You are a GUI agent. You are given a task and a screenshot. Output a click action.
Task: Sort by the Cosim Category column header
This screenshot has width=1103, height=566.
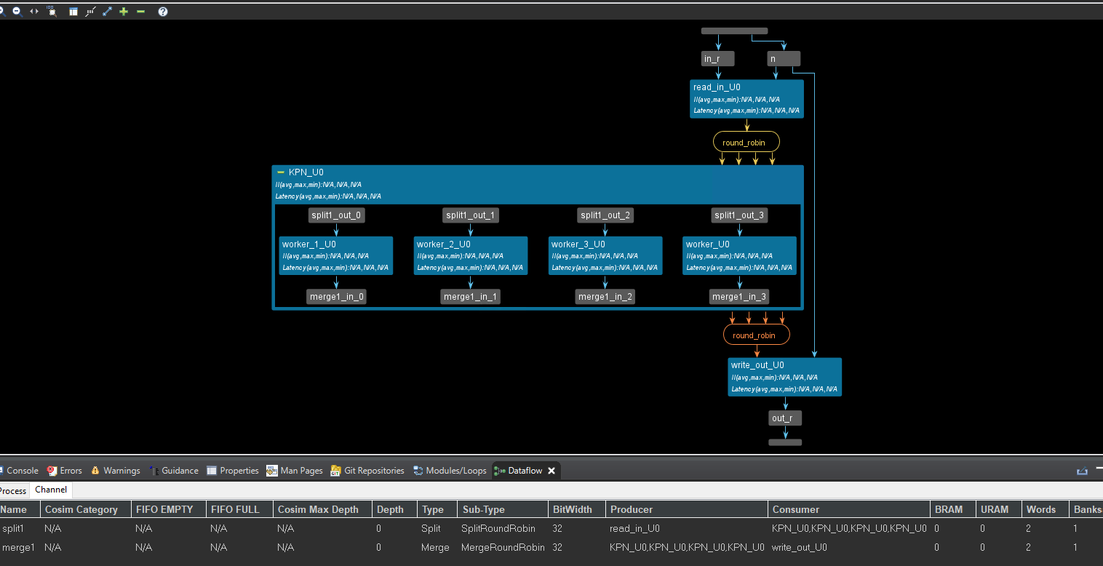point(85,509)
